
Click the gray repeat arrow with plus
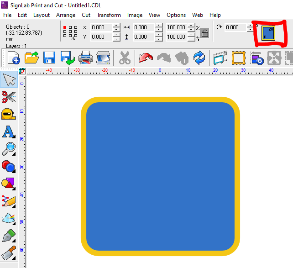(x=182, y=58)
